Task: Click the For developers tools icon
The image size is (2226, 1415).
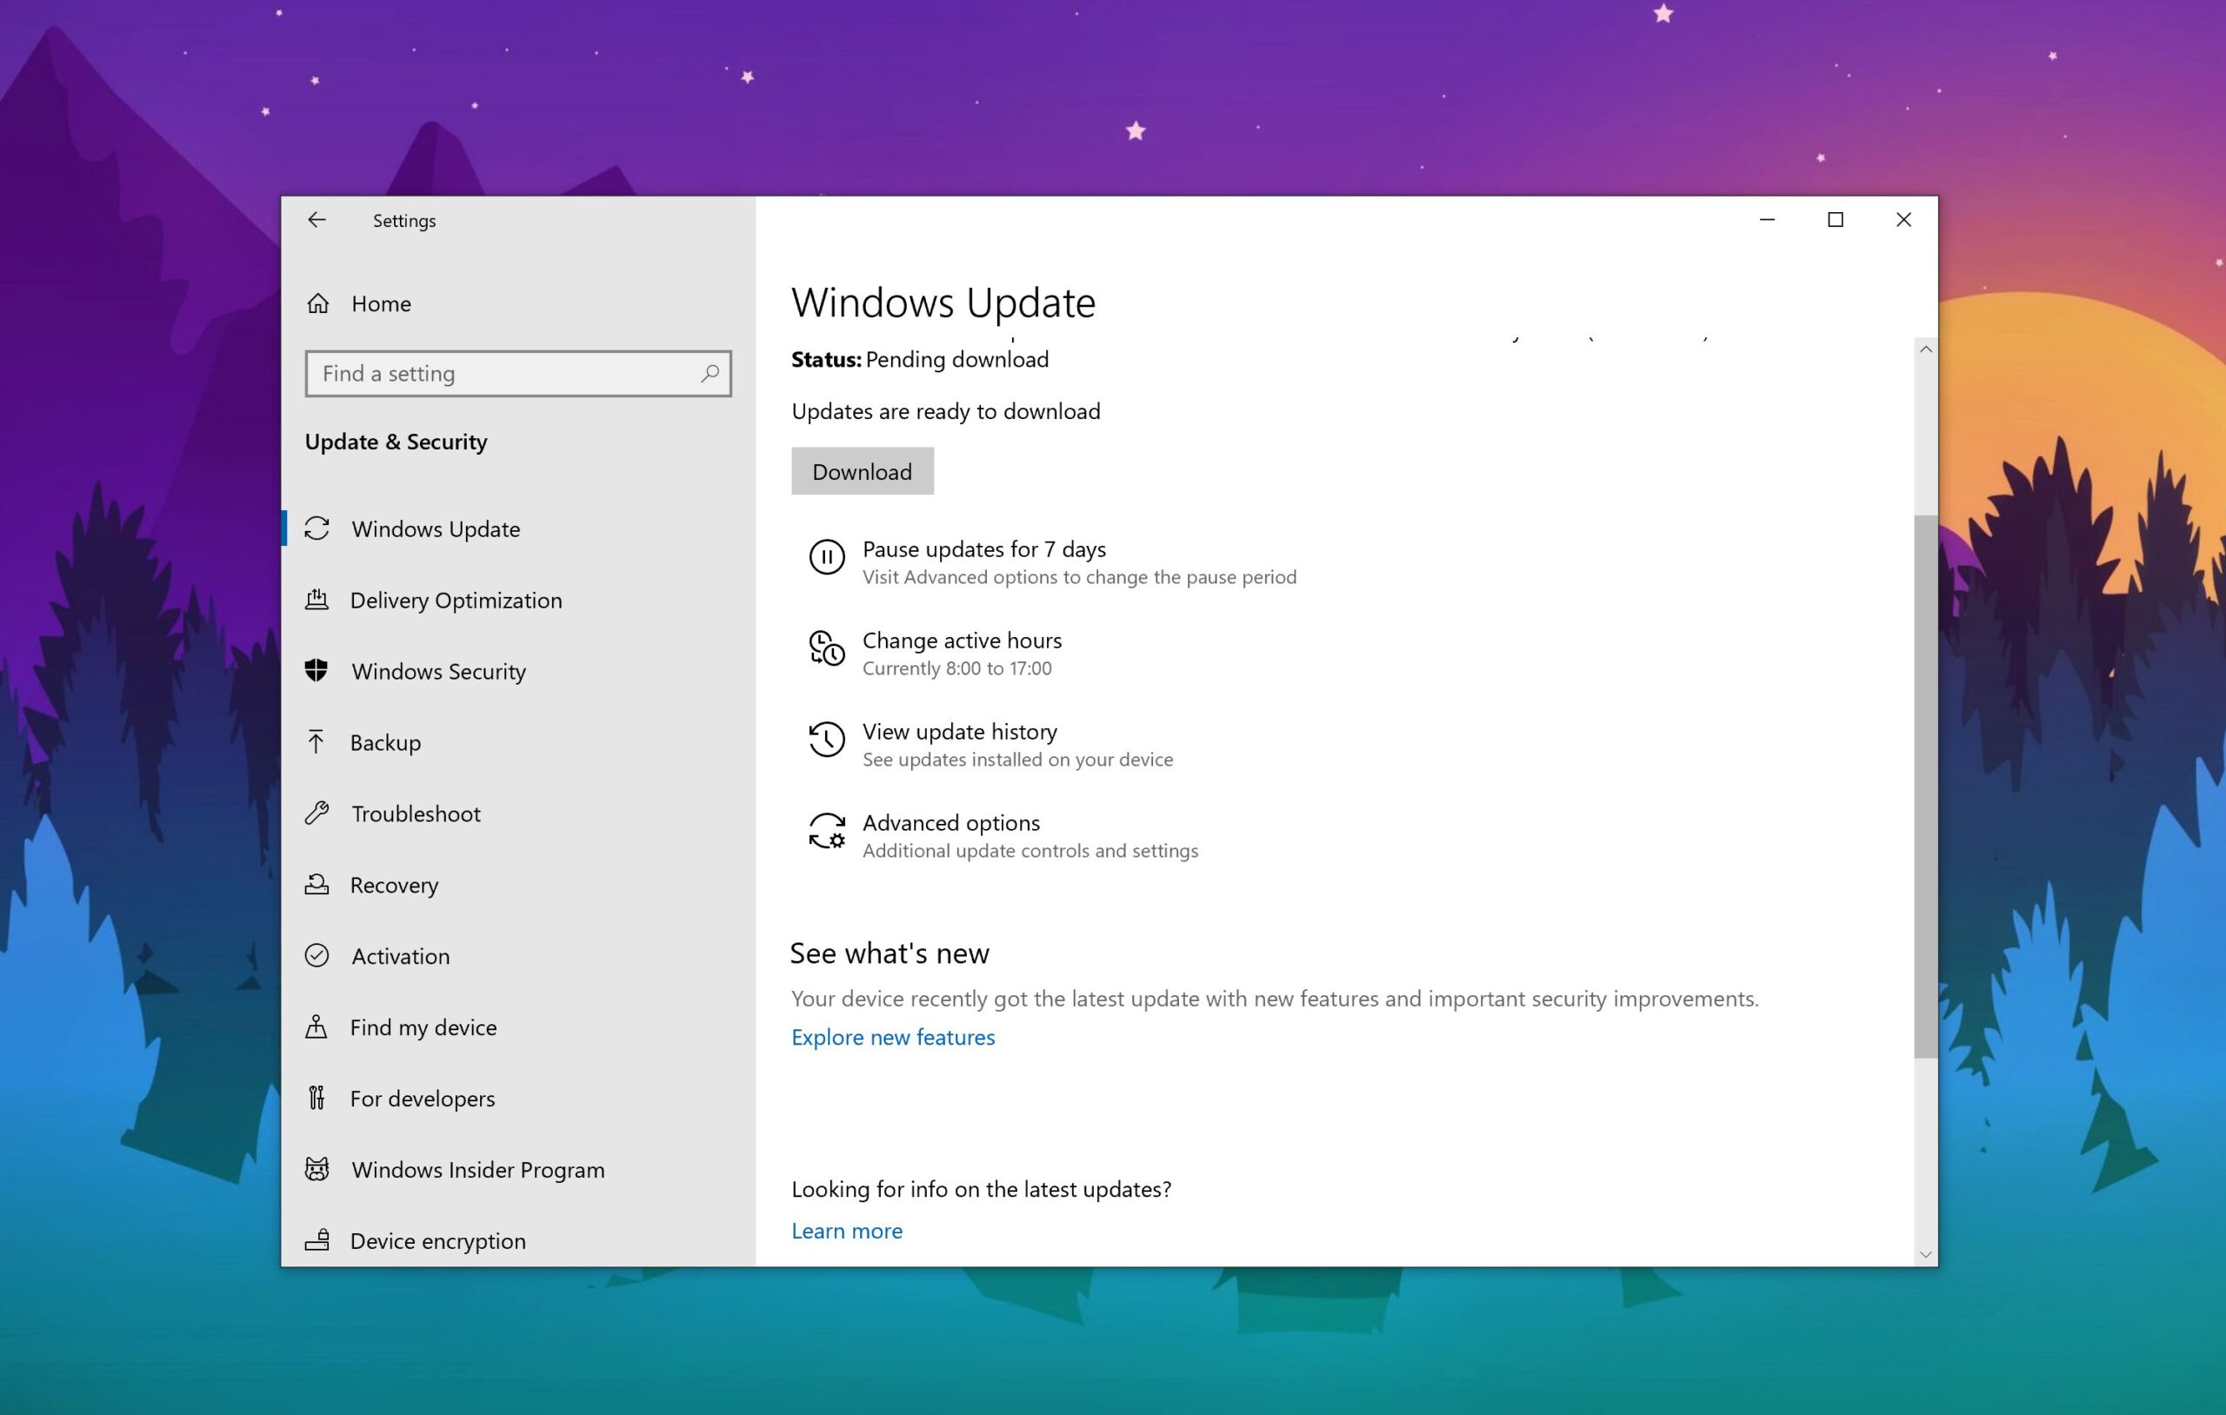Action: 317,1098
